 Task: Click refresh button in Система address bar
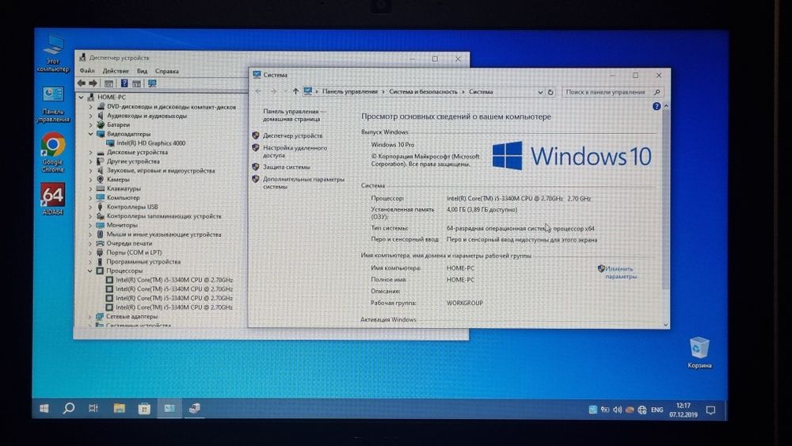click(x=550, y=93)
